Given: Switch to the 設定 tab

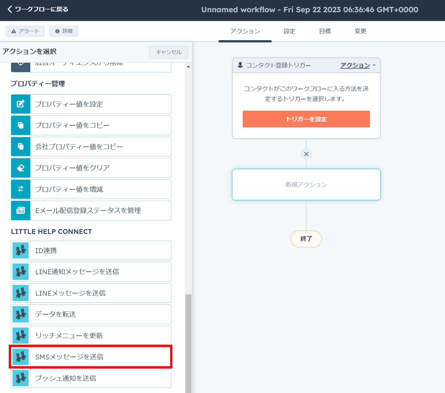Looking at the screenshot, I should [289, 31].
